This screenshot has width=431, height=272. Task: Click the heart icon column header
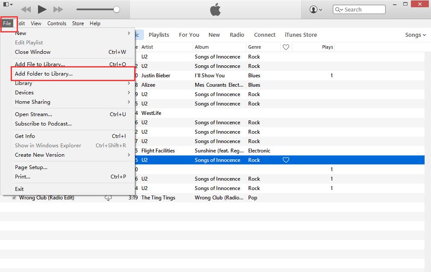pyautogui.click(x=286, y=47)
